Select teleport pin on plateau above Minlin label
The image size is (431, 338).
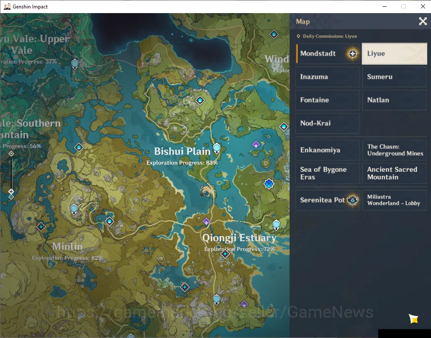[x=74, y=210]
